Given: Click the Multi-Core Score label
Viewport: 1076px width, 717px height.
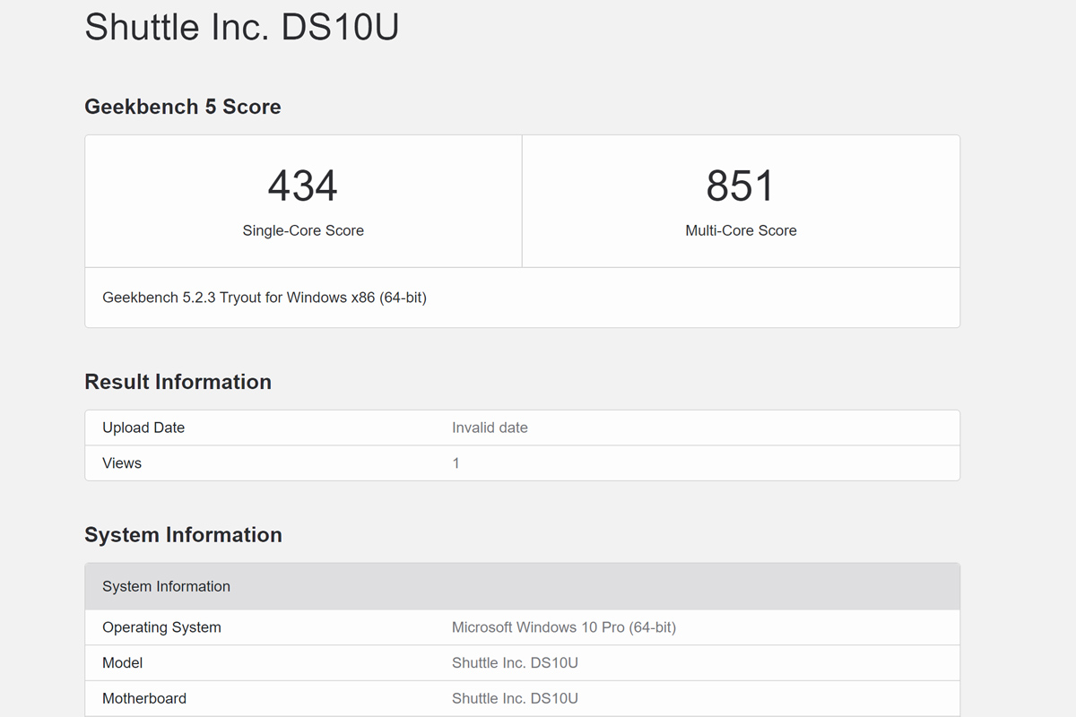Looking at the screenshot, I should (741, 230).
